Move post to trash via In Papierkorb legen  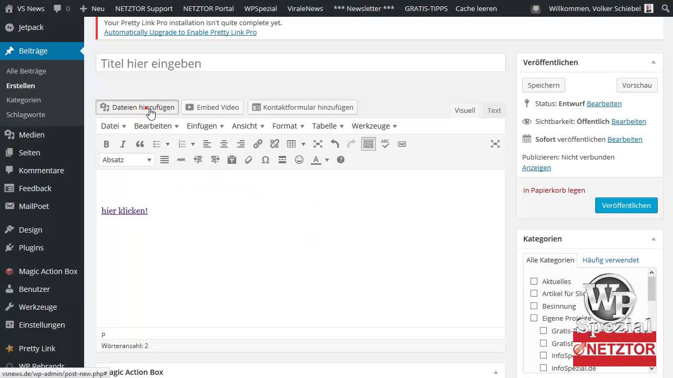coord(554,190)
